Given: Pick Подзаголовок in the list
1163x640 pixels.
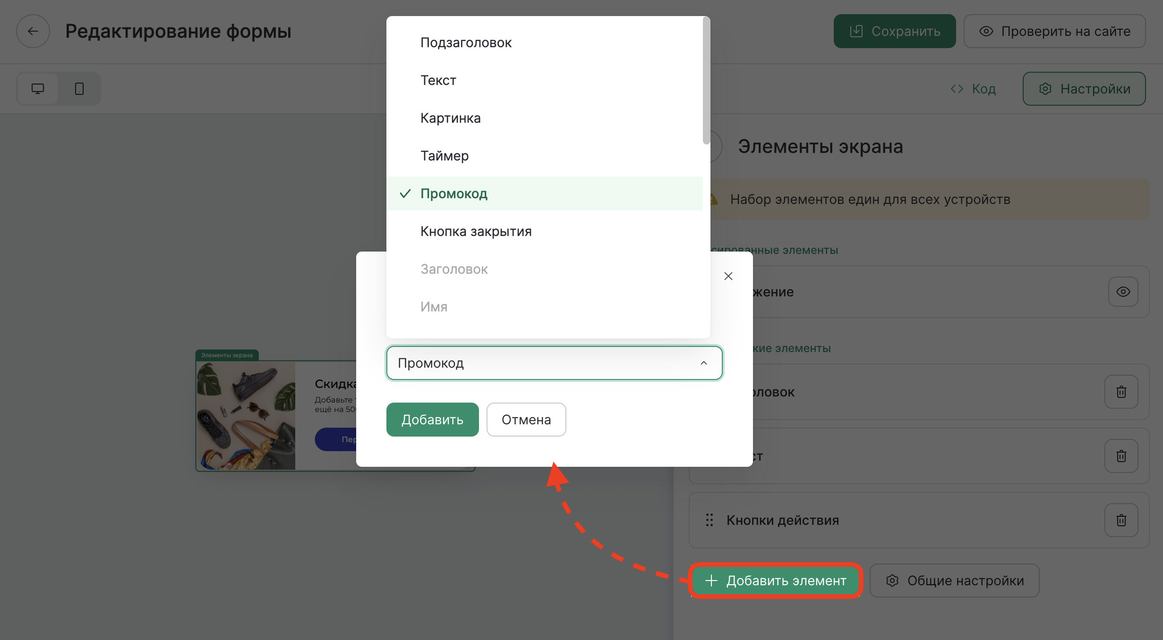Looking at the screenshot, I should (x=466, y=42).
